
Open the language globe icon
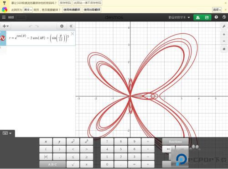(224, 17)
